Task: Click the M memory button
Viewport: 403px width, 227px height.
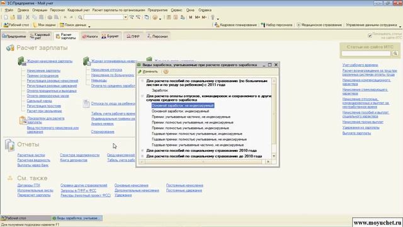Action: [x=190, y=17]
